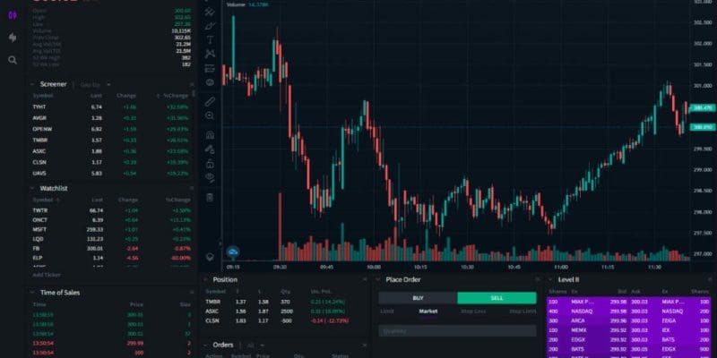
Task: Select the brush drawing tool
Action: tap(210, 26)
